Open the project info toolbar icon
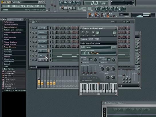Image resolution: width=156 pixels, height=117 pixels. [x=119, y=9]
